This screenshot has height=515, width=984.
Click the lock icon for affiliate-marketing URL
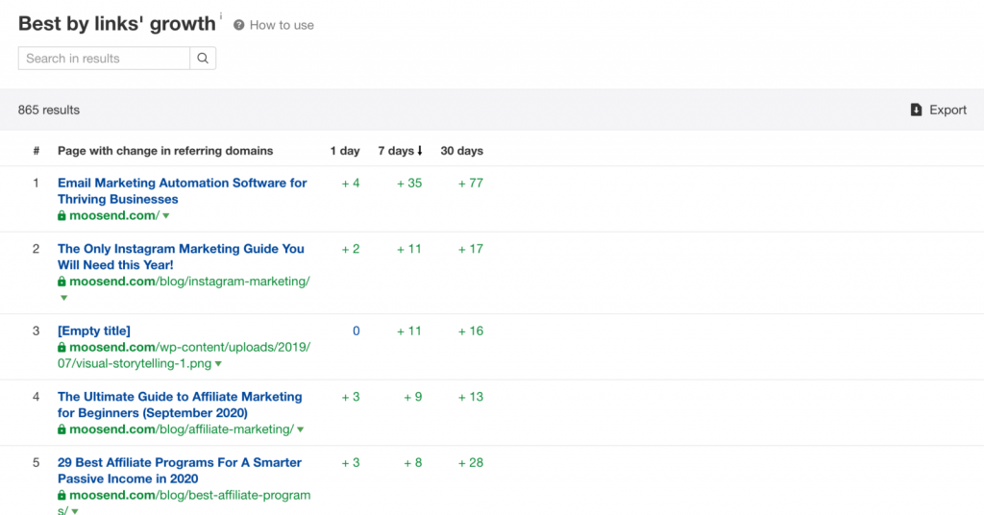coord(62,429)
